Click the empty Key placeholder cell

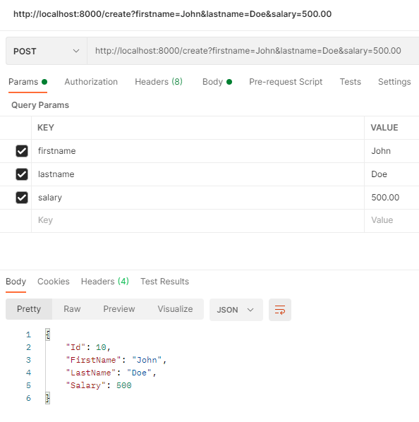click(x=198, y=221)
